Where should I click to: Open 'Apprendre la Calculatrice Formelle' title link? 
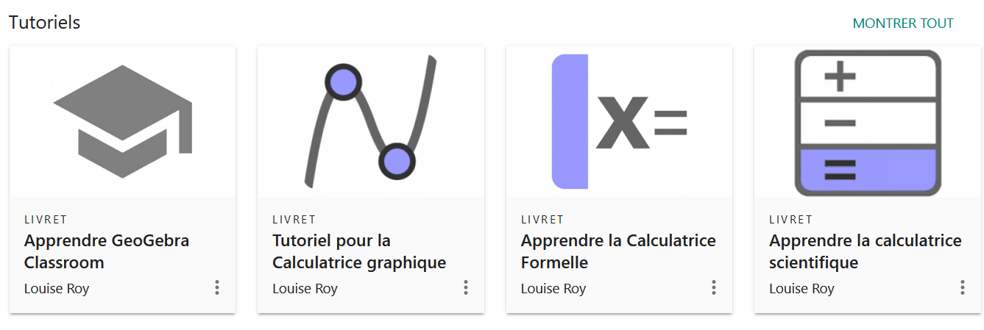coord(617,251)
